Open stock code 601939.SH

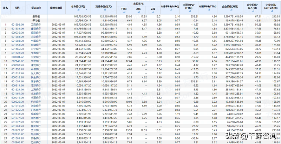[18, 29]
